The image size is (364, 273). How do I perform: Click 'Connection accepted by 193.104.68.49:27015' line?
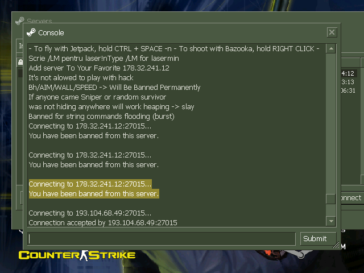coord(103,223)
